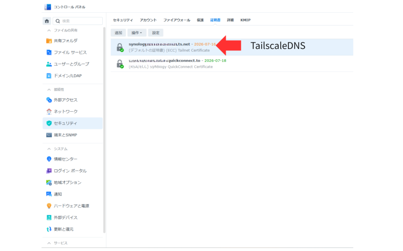Switch to the 証明書 tab
The height and width of the screenshot is (251, 403).
(x=215, y=20)
